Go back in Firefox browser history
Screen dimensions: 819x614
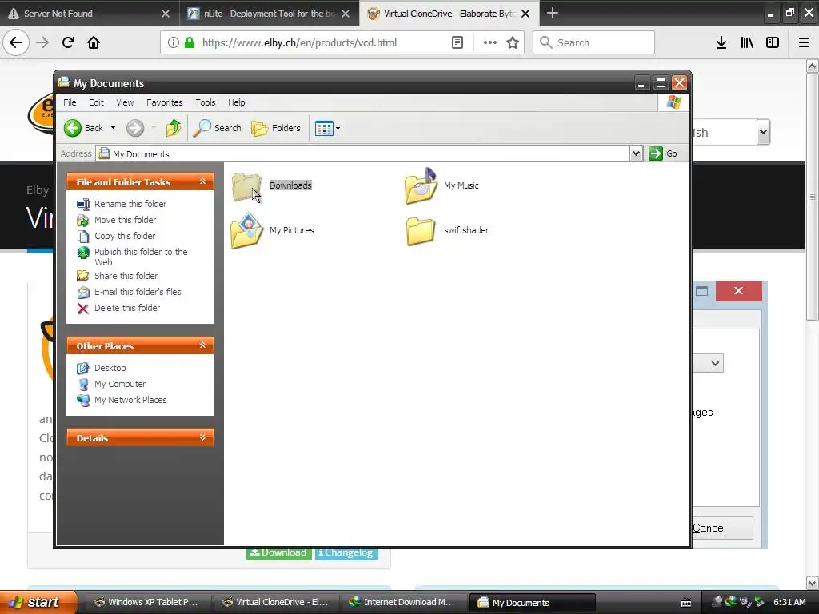click(x=16, y=42)
